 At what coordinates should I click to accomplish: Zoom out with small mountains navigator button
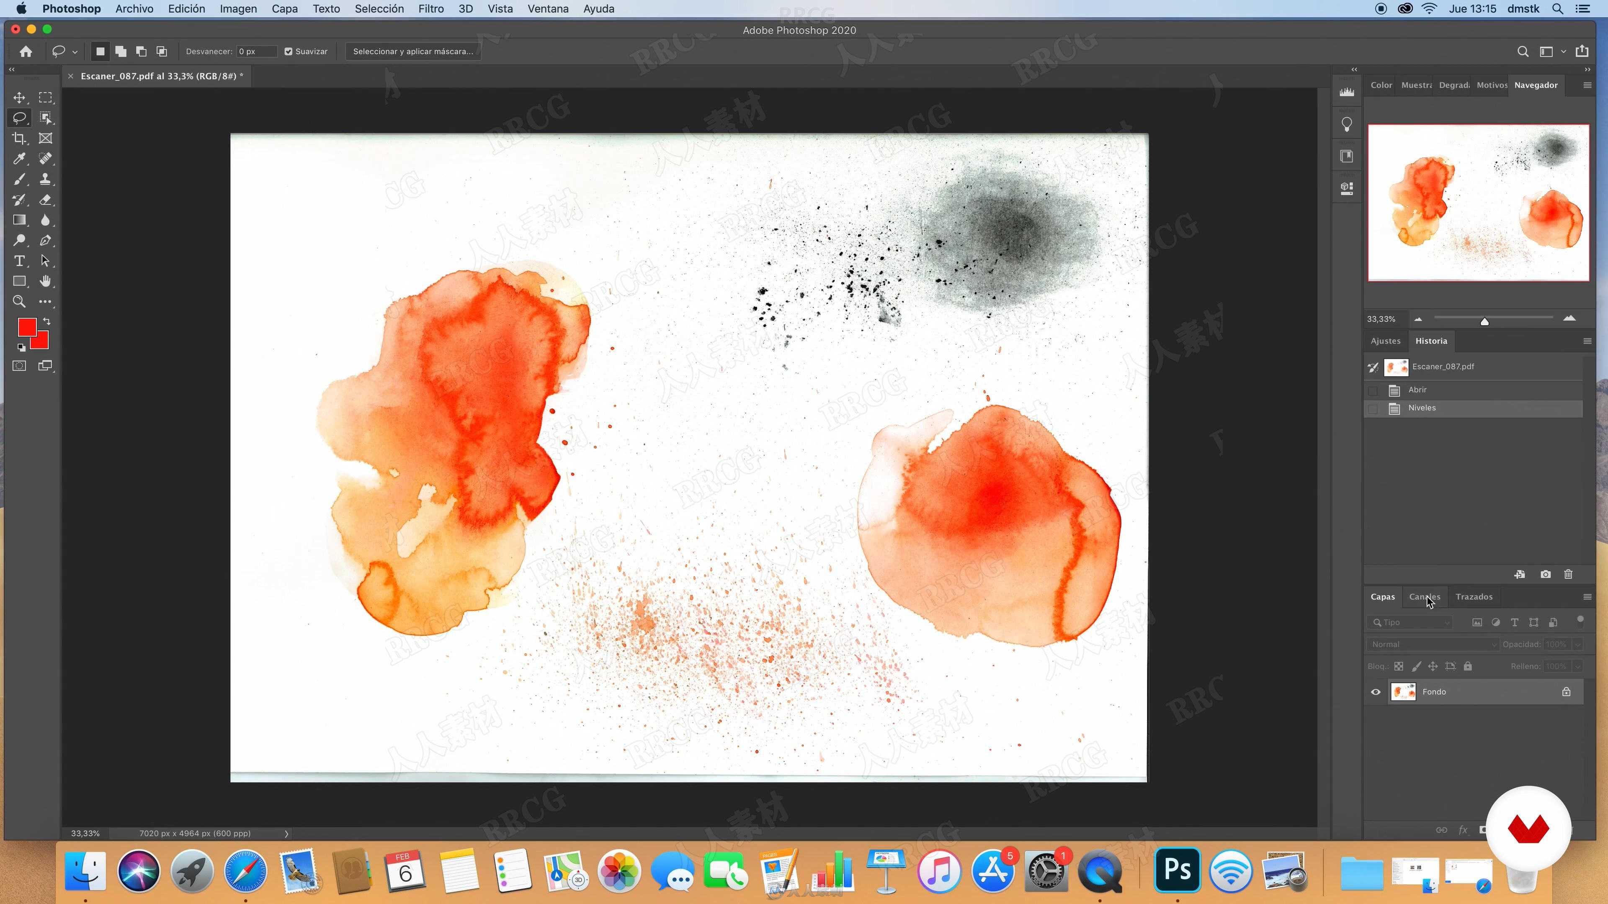pos(1418,319)
